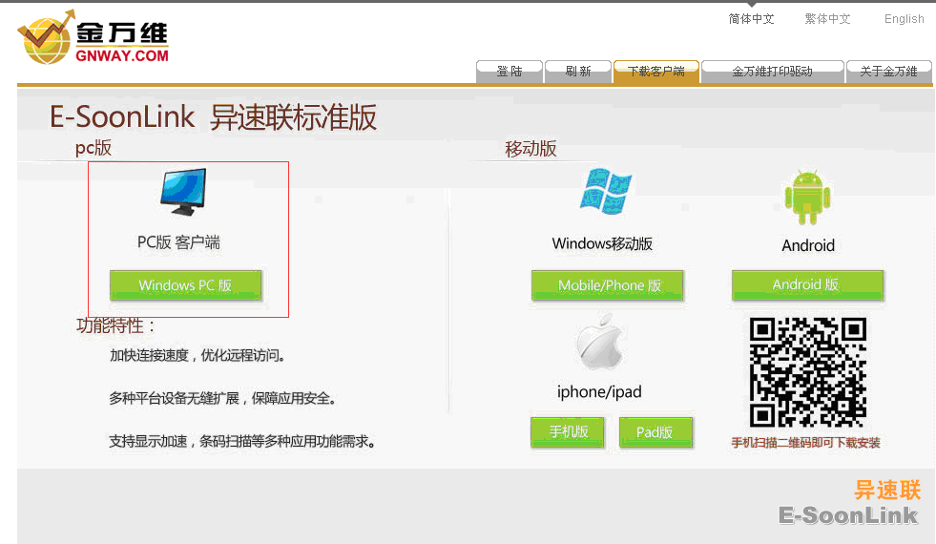Click the pc版 section heading
Viewport: 936px width, 544px height.
click(x=94, y=148)
